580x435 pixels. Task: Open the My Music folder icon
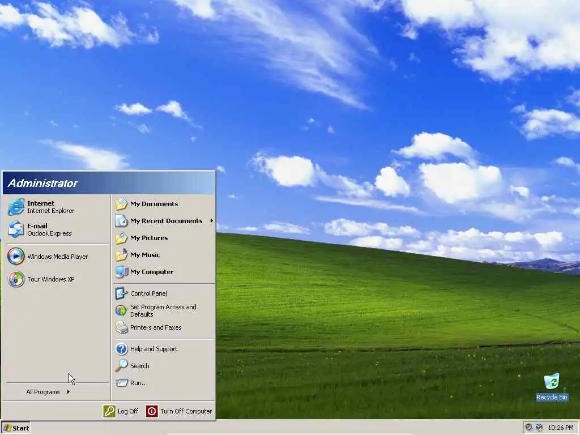click(121, 255)
